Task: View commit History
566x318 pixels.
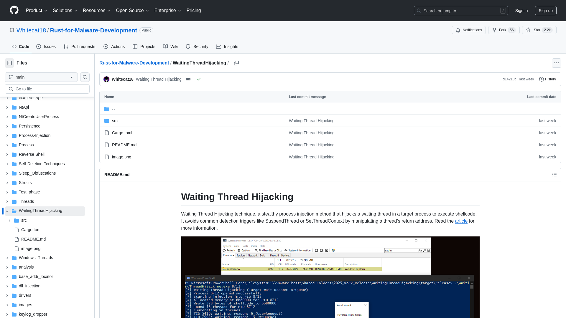Action: tap(547, 79)
